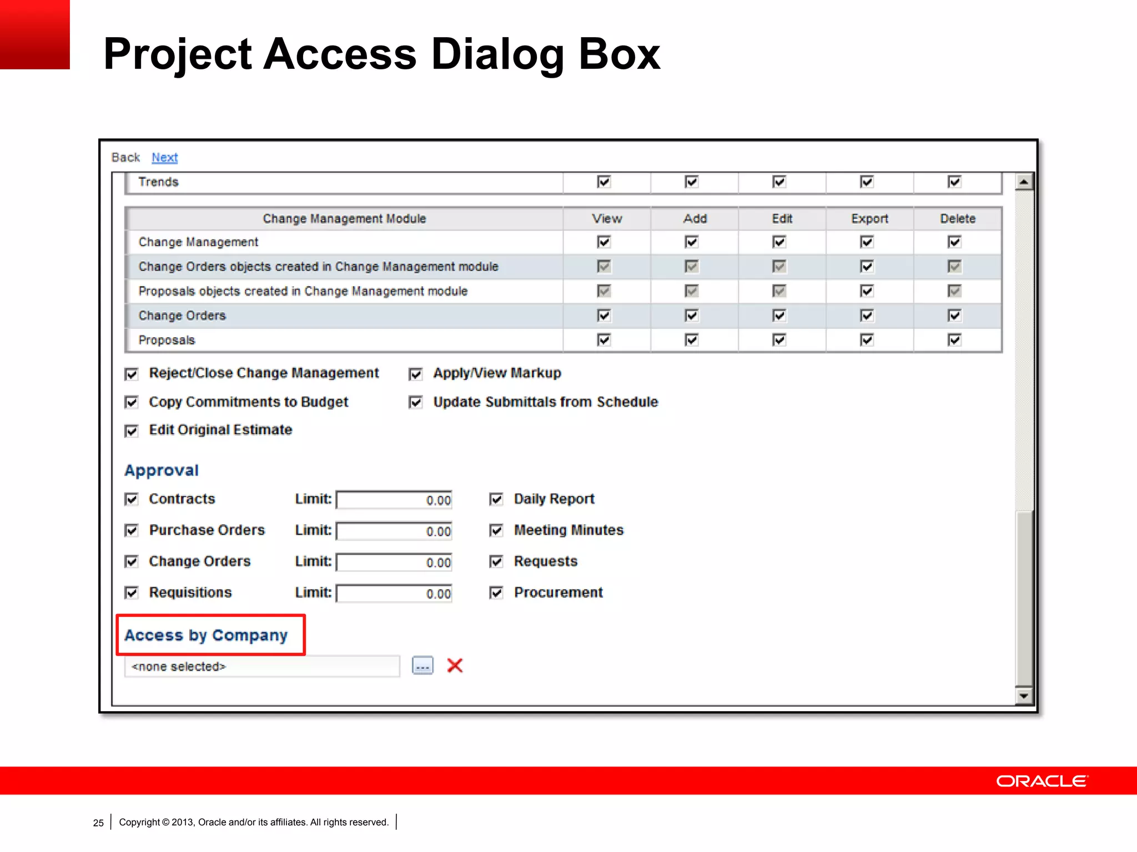The width and height of the screenshot is (1137, 852).
Task: Click the Back link
Action: click(x=125, y=158)
